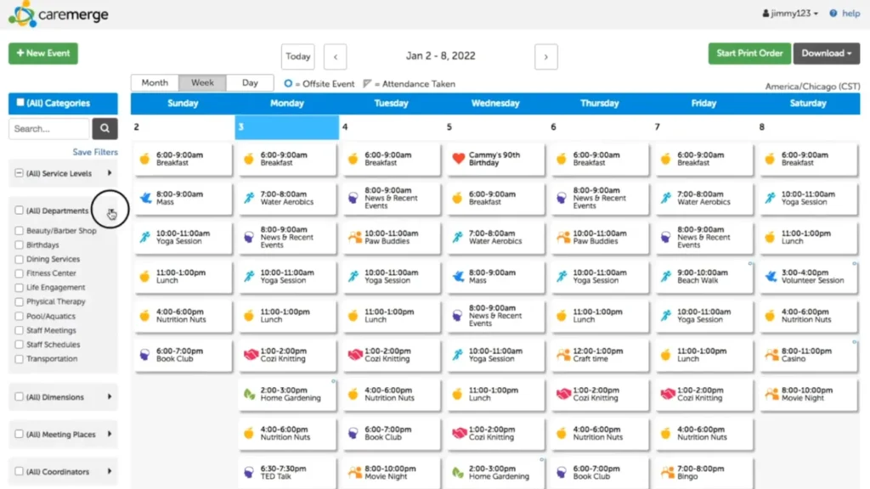Select the highlighted Monday date 3 cell
This screenshot has width=870, height=489.
tap(287, 127)
